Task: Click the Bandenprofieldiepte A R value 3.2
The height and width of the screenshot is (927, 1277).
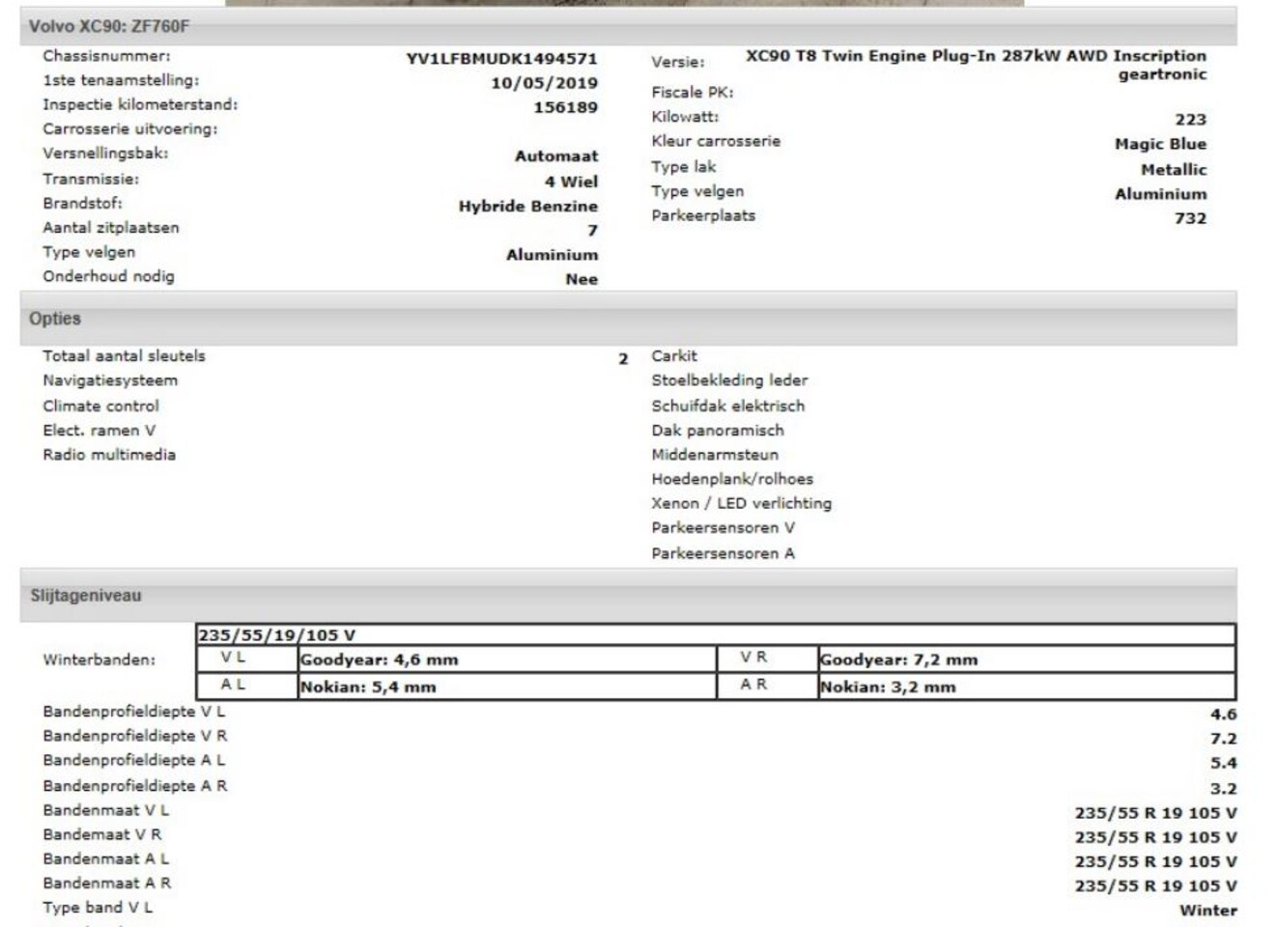Action: pos(1223,789)
